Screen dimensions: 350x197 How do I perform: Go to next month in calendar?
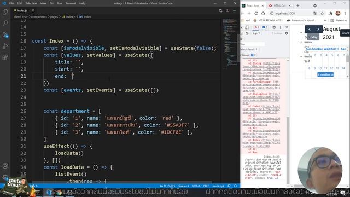318,29
